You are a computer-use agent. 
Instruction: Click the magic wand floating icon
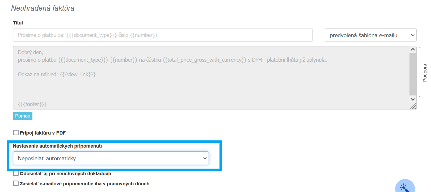[405, 187]
